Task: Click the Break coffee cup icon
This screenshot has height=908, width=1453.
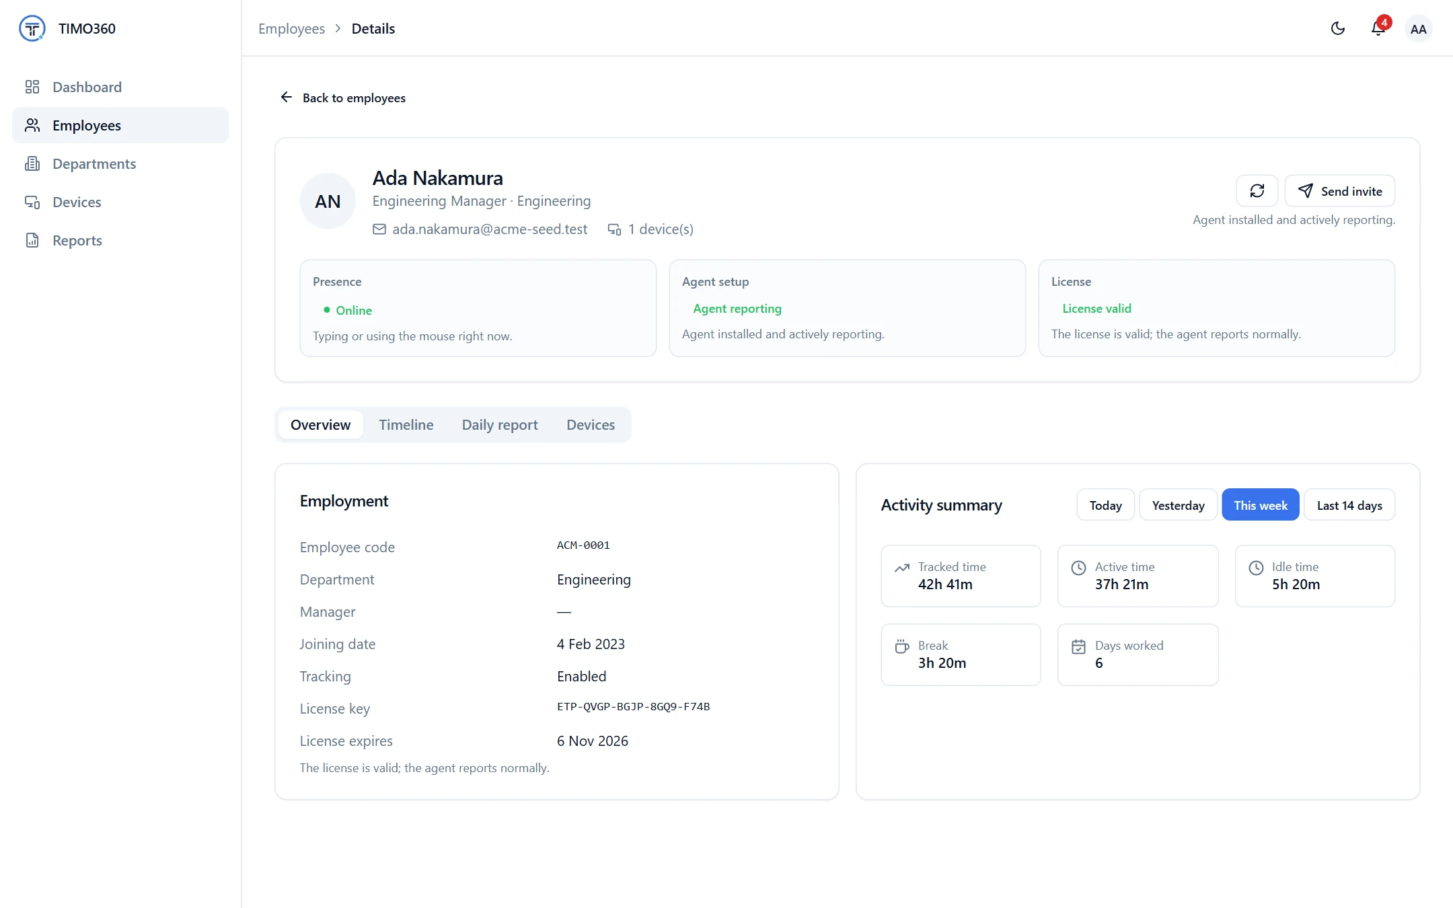Action: point(902,646)
